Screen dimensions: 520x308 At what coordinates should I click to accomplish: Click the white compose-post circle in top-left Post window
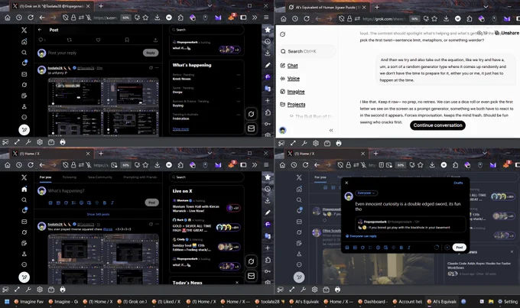tap(24, 130)
